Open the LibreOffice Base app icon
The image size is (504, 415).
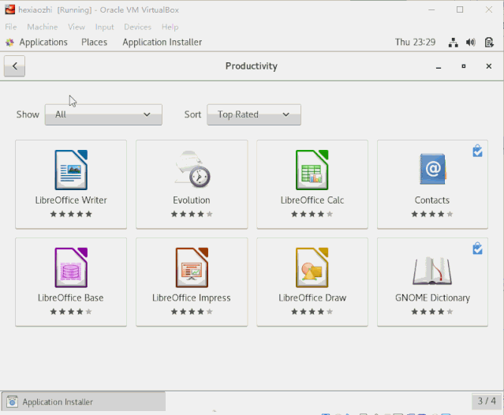pyautogui.click(x=71, y=267)
